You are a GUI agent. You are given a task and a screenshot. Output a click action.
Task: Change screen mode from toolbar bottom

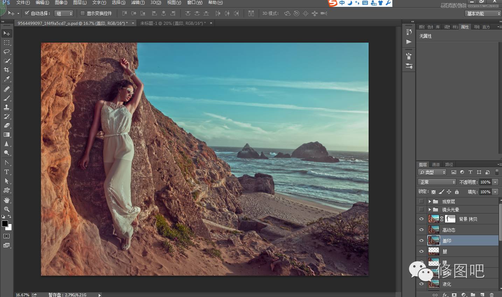(6, 245)
